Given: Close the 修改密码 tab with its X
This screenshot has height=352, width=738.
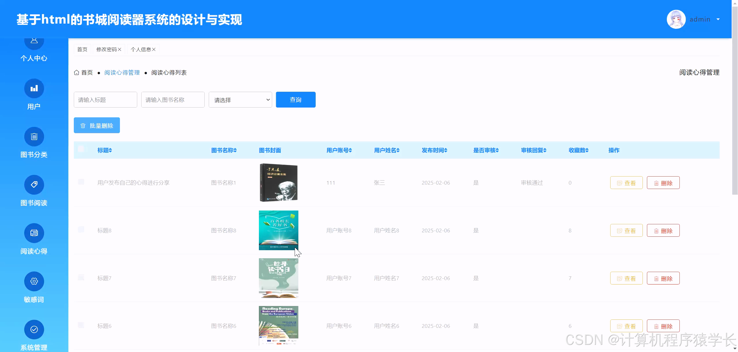Looking at the screenshot, I should (x=120, y=49).
